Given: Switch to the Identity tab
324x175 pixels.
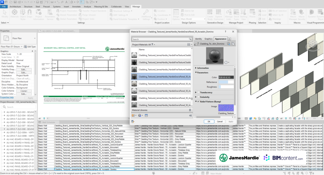Looking at the screenshot, I should coord(198,39).
